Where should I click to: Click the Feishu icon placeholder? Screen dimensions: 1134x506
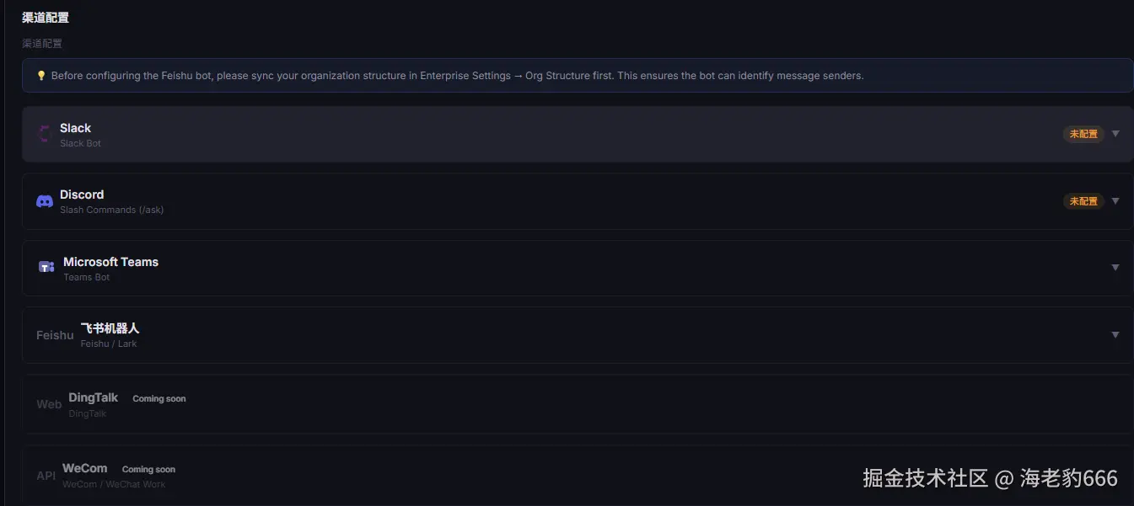click(55, 335)
